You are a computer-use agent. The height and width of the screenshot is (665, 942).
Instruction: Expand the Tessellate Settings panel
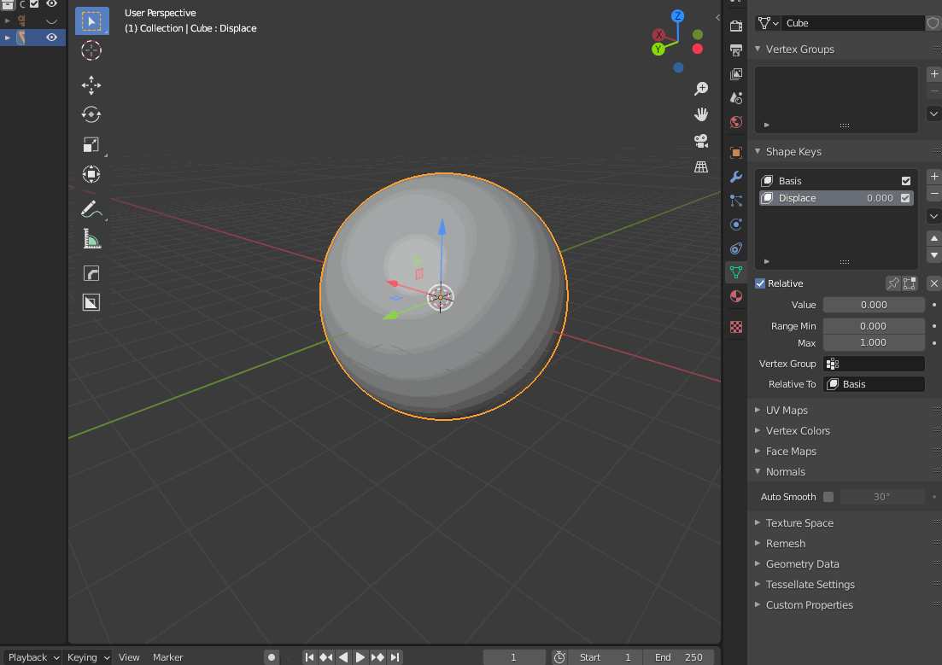758,584
